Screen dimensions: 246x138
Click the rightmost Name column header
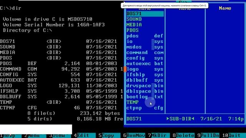click(225, 8)
